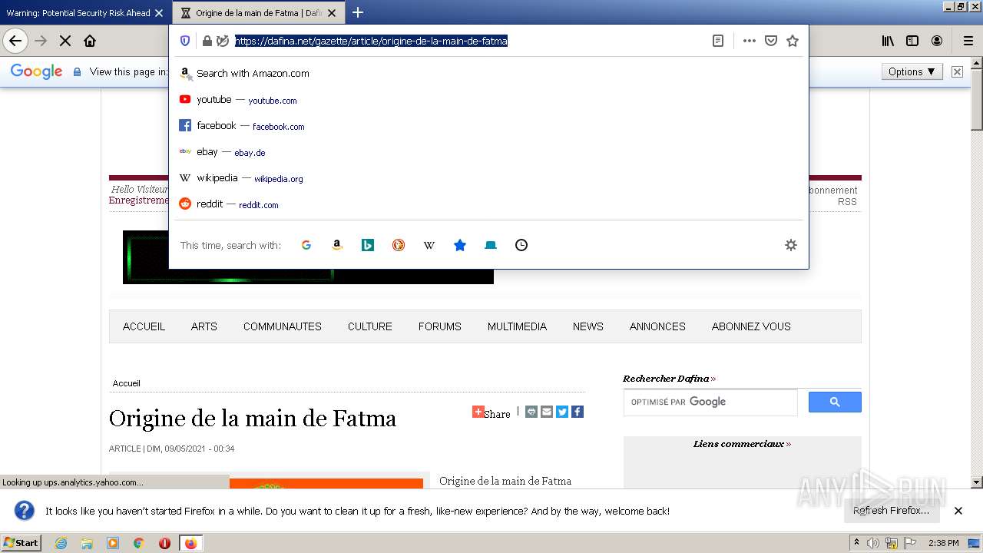This screenshot has height=553, width=983.
Task: Save page to Pocket
Action: tap(771, 41)
